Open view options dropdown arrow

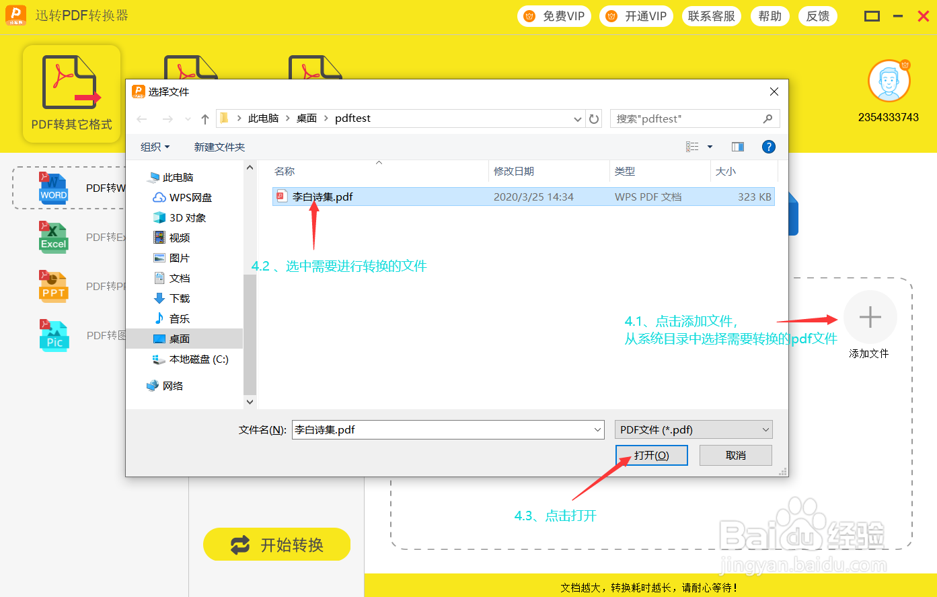(710, 147)
